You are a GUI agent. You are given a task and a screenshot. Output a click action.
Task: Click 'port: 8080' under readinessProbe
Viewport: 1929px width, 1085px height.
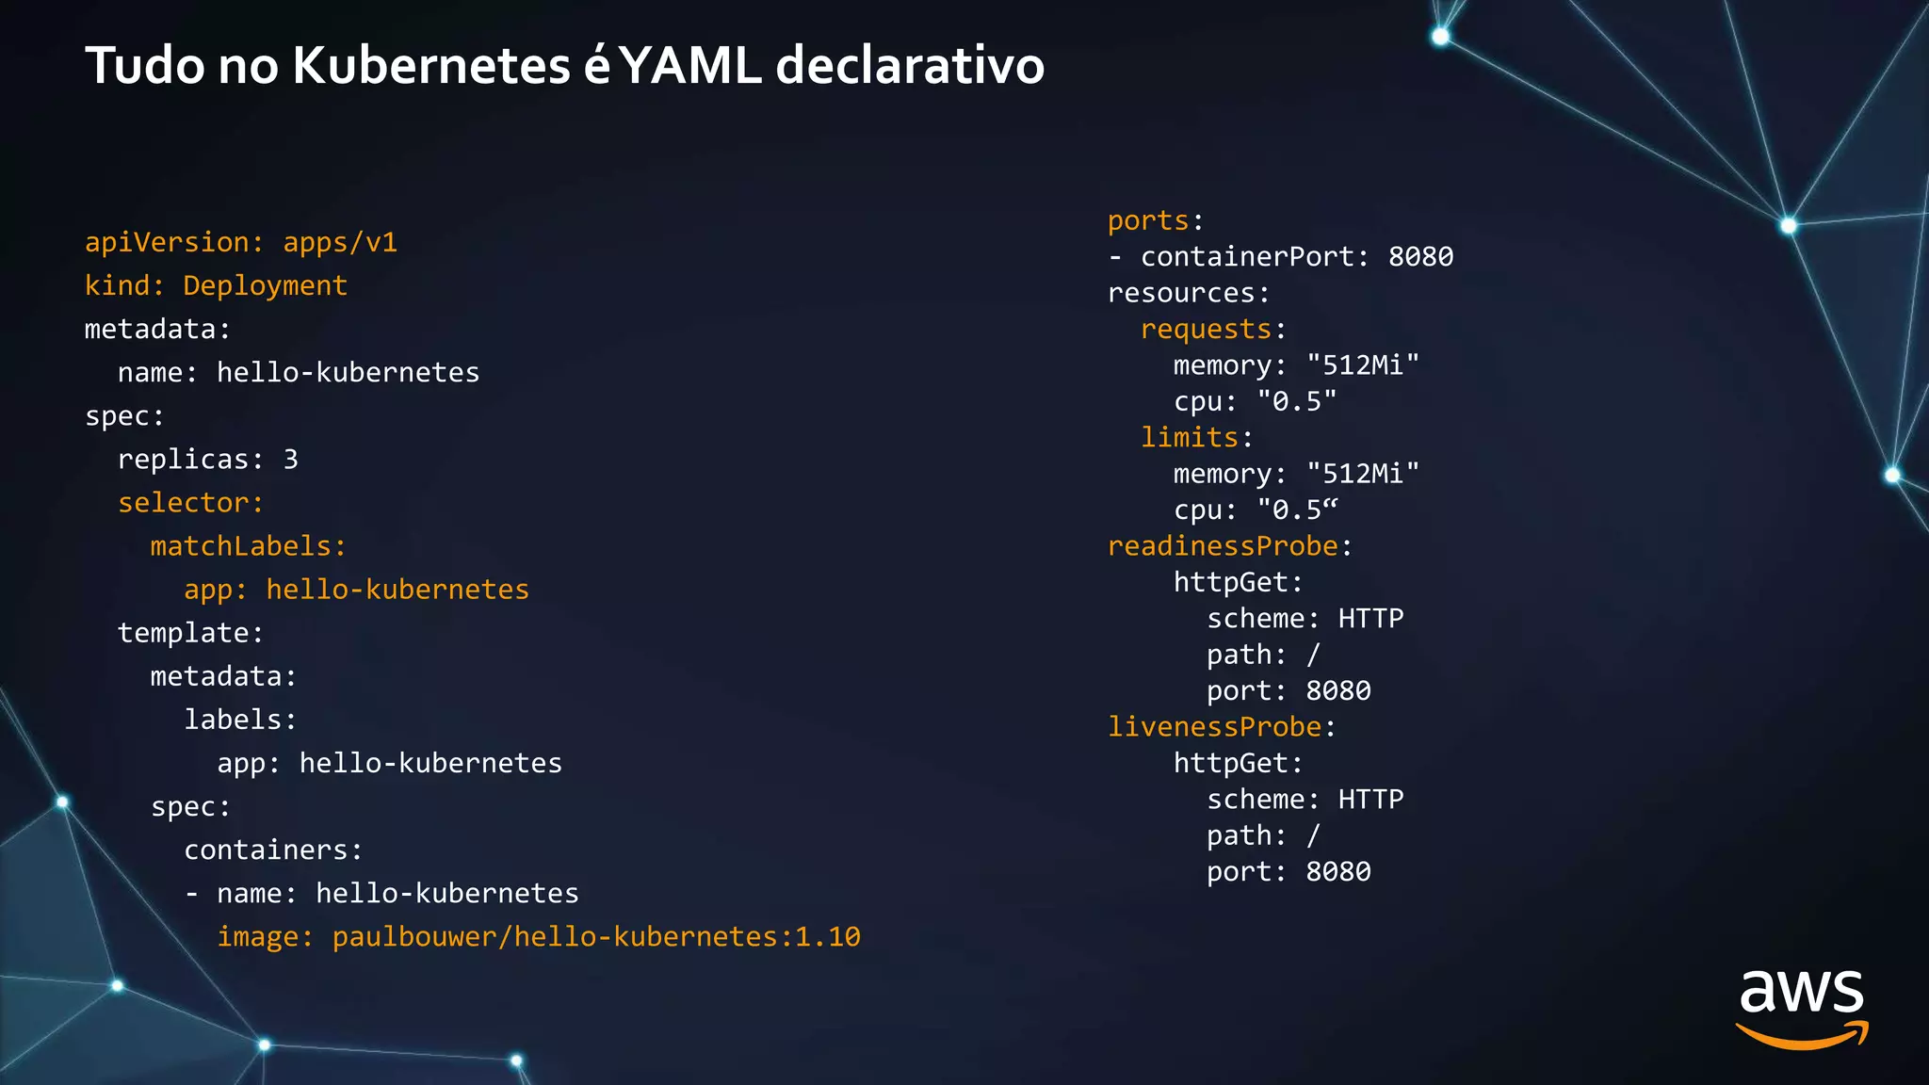point(1289,690)
